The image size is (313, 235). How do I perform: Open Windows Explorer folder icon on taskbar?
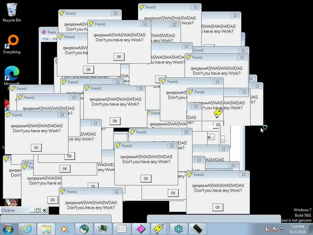(x=46, y=229)
